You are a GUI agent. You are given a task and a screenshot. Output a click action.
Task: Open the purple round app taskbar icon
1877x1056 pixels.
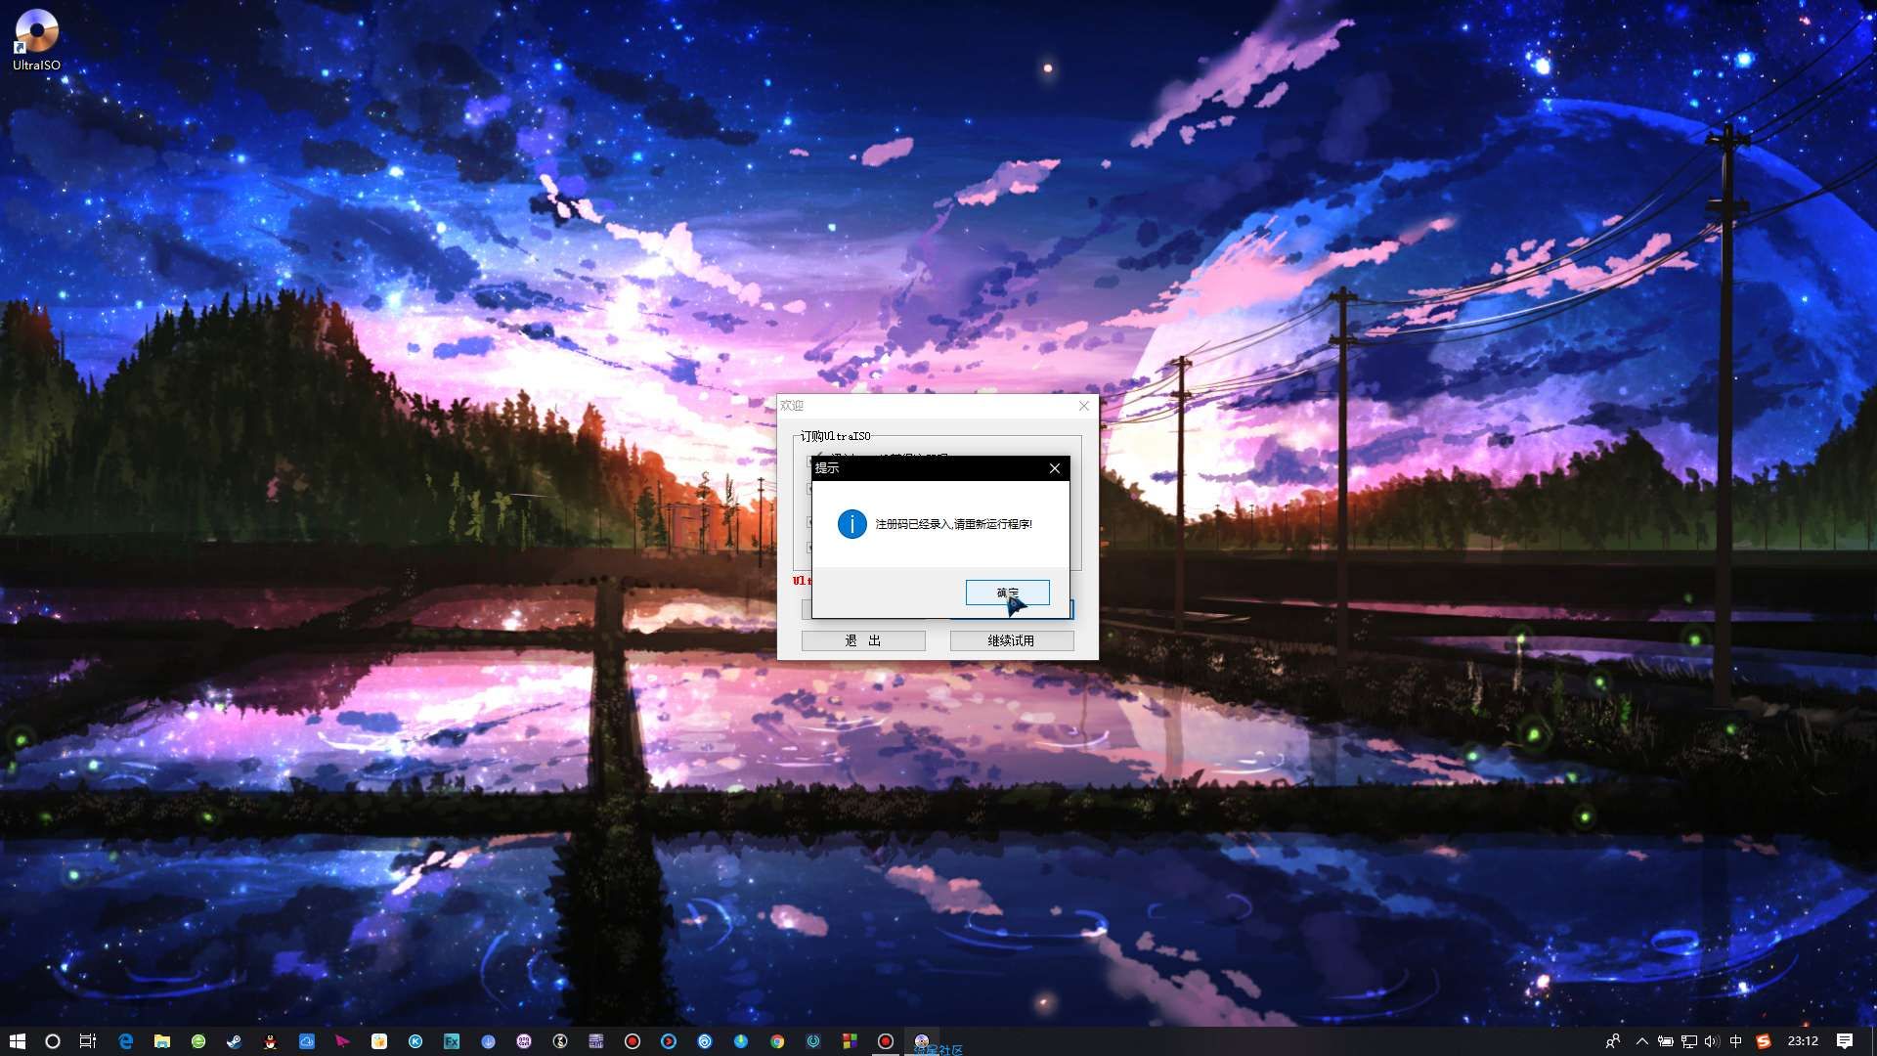tap(524, 1041)
